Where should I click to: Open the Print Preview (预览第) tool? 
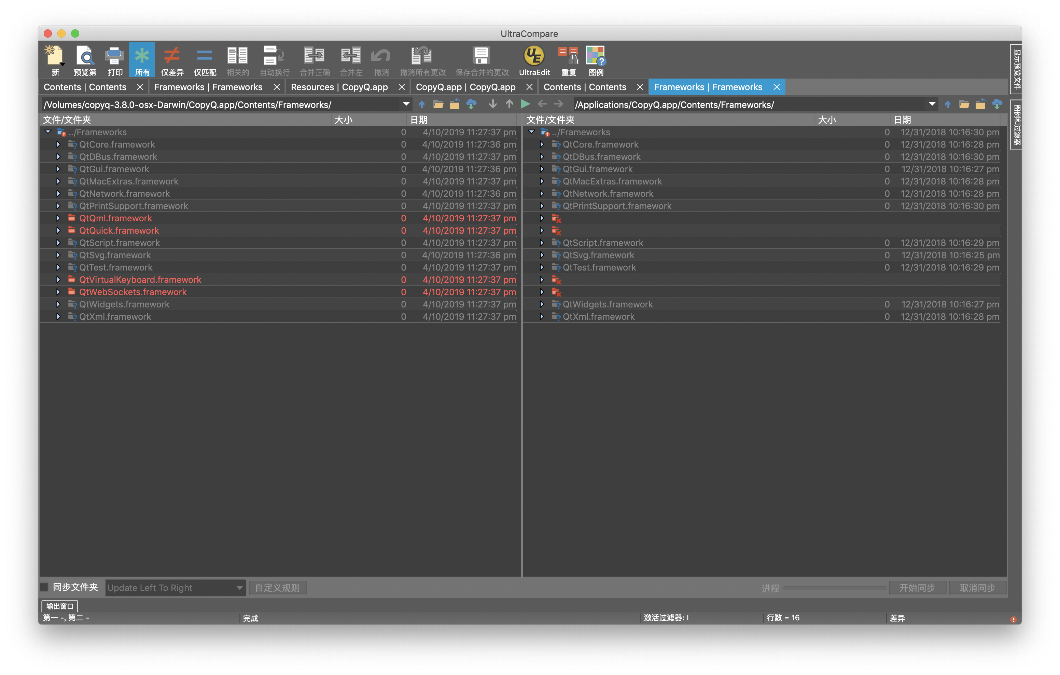pos(84,60)
